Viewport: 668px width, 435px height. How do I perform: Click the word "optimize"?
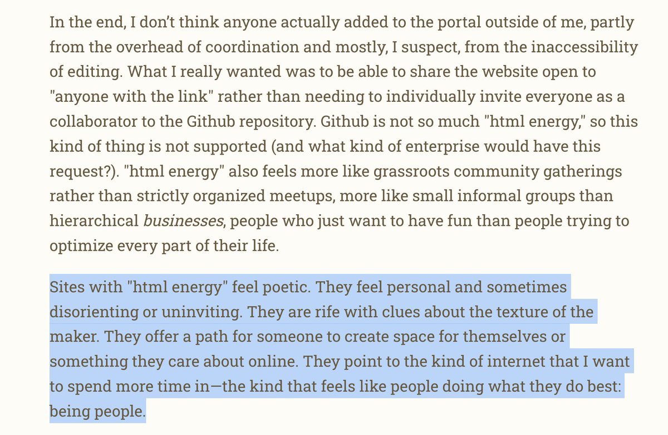[78, 246]
